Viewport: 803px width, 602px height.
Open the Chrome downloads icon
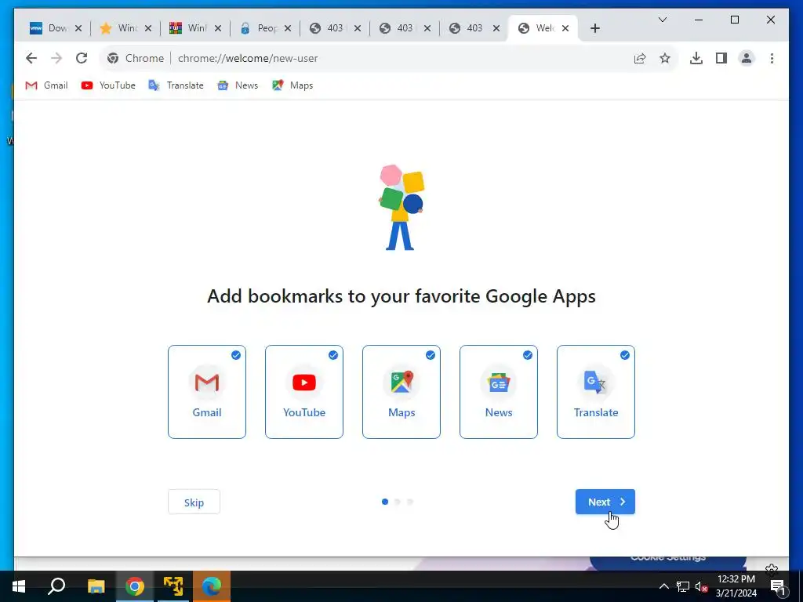[696, 58]
